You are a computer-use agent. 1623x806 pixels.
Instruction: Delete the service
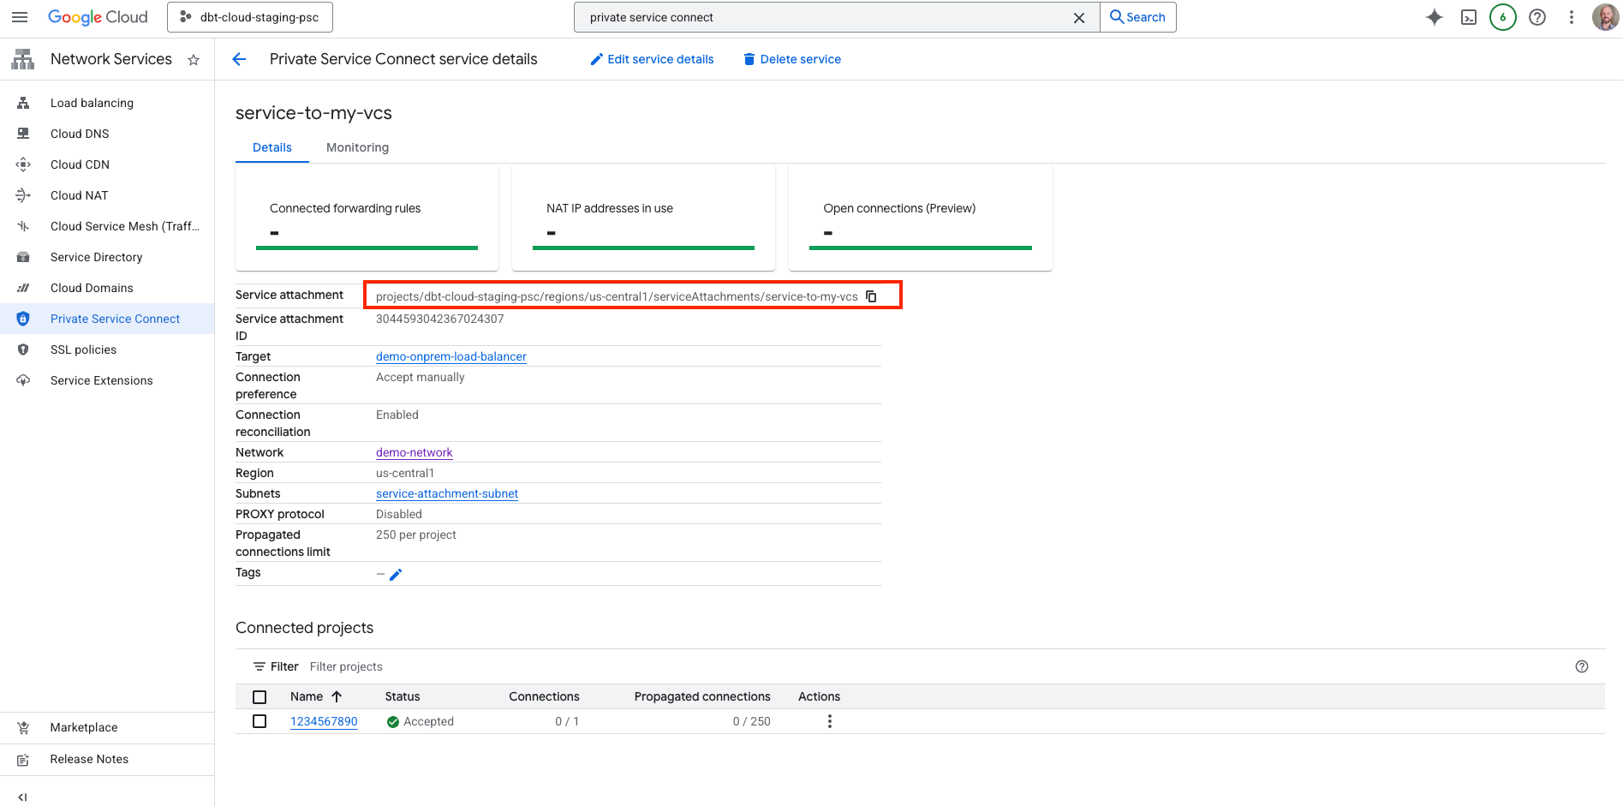791,58
